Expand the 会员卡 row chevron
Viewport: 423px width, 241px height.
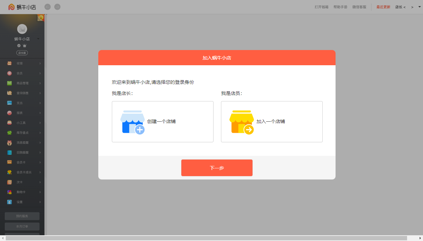tap(40, 162)
